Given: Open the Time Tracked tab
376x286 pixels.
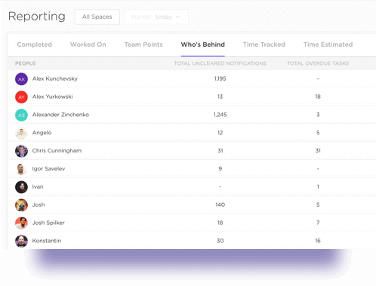Looking at the screenshot, I should [264, 45].
